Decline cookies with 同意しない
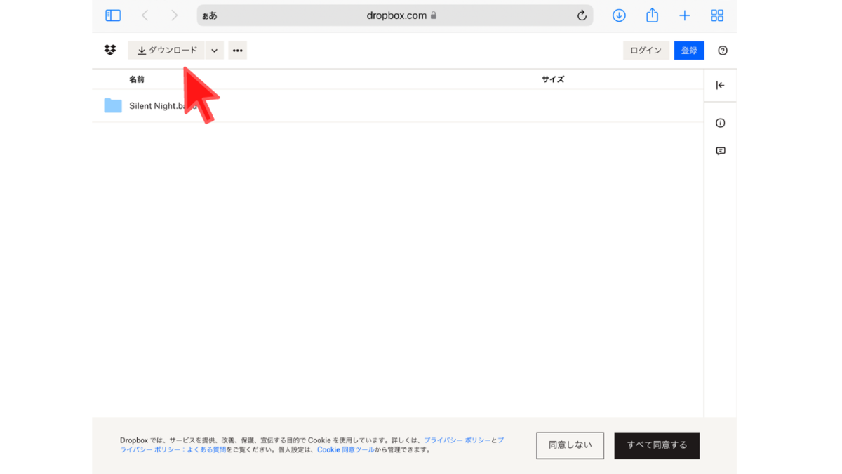842x474 pixels. coord(570,445)
